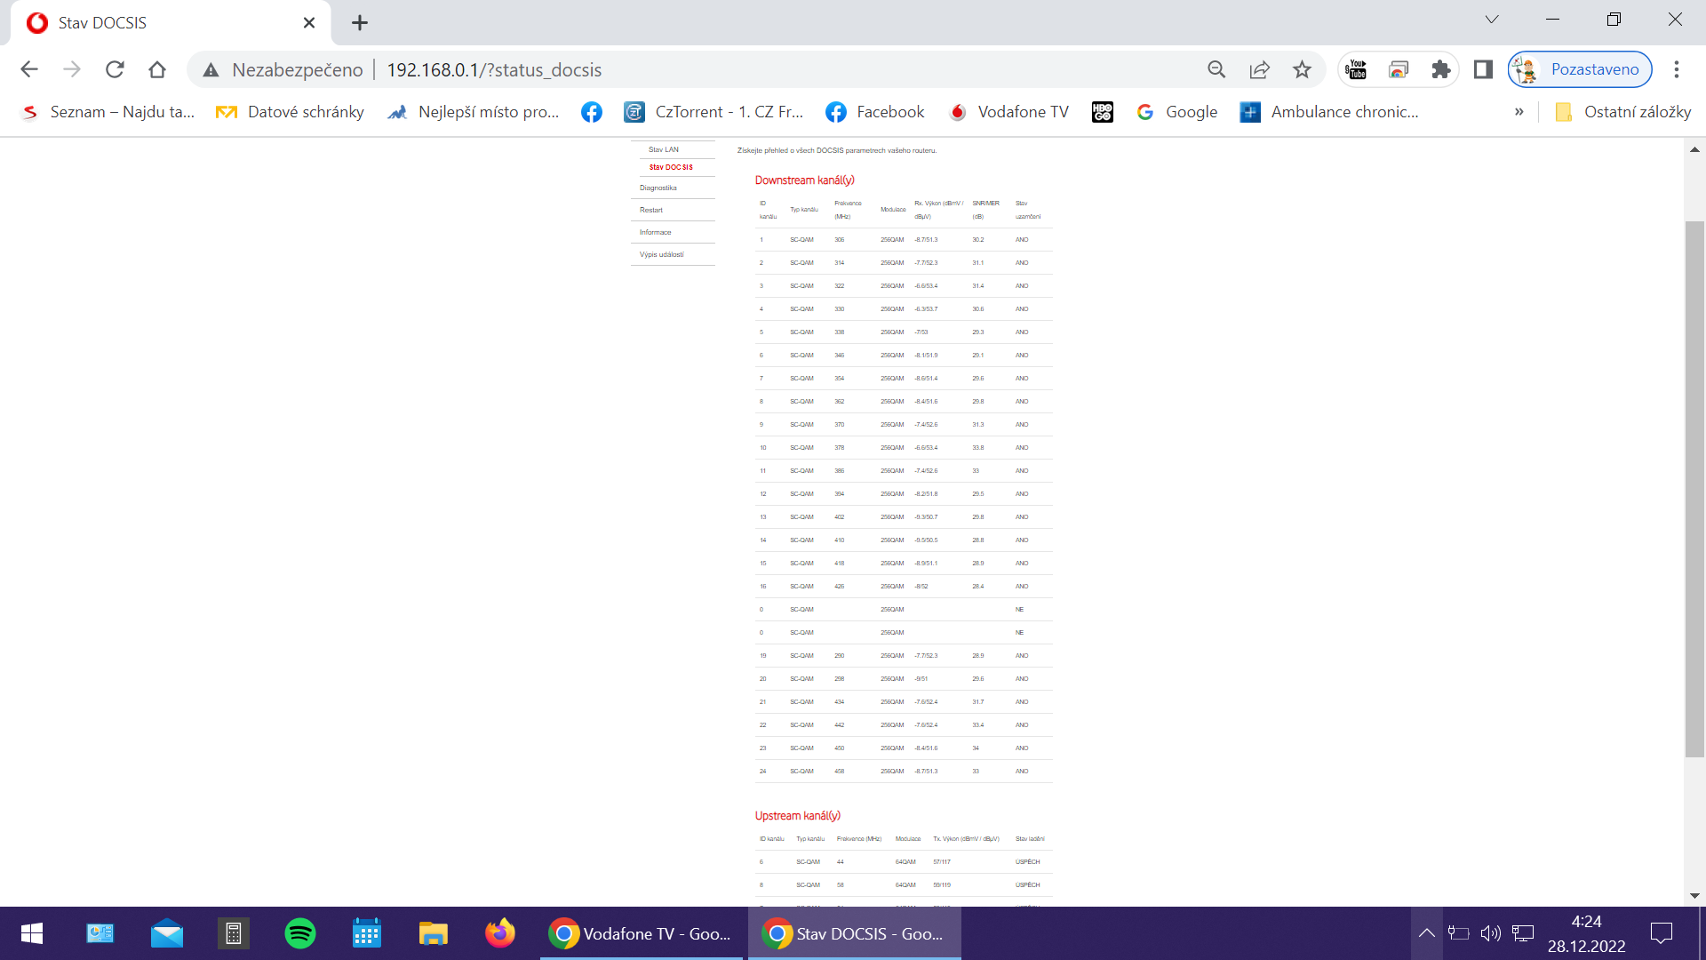This screenshot has height=960, width=1706.
Task: Open Diagnostika in the sidebar menu
Action: click(x=658, y=188)
